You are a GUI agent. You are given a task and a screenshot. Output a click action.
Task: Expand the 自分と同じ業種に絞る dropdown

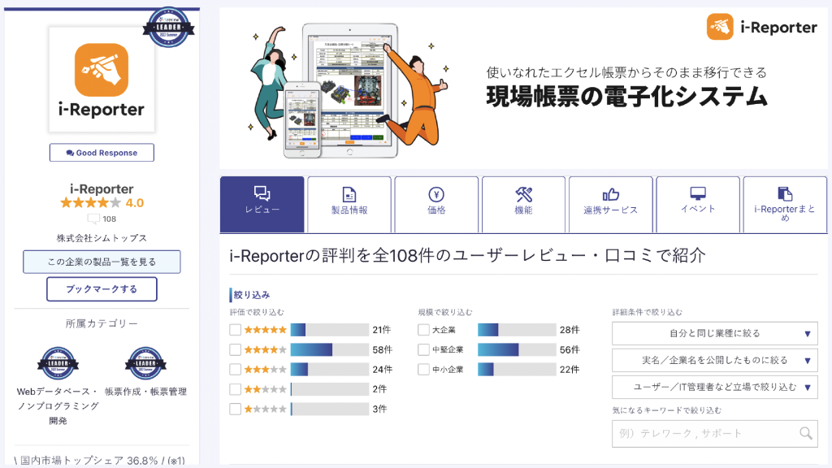point(715,334)
